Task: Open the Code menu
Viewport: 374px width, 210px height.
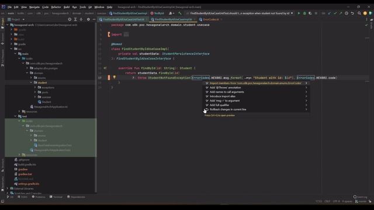Action: [x=45, y=7]
